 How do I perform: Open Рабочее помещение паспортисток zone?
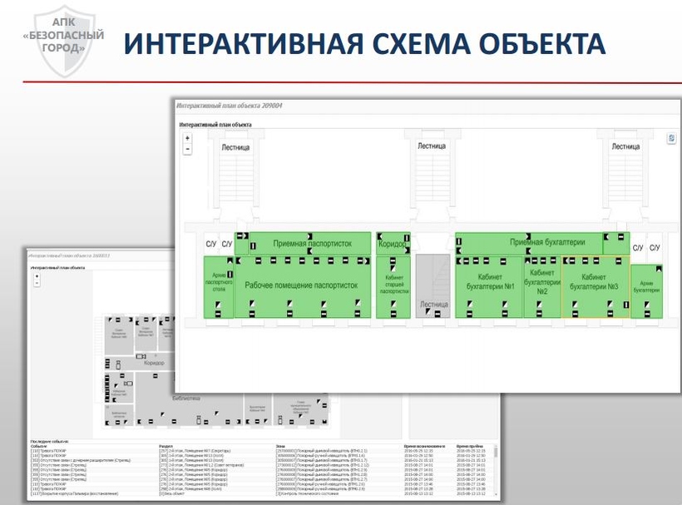click(x=301, y=286)
